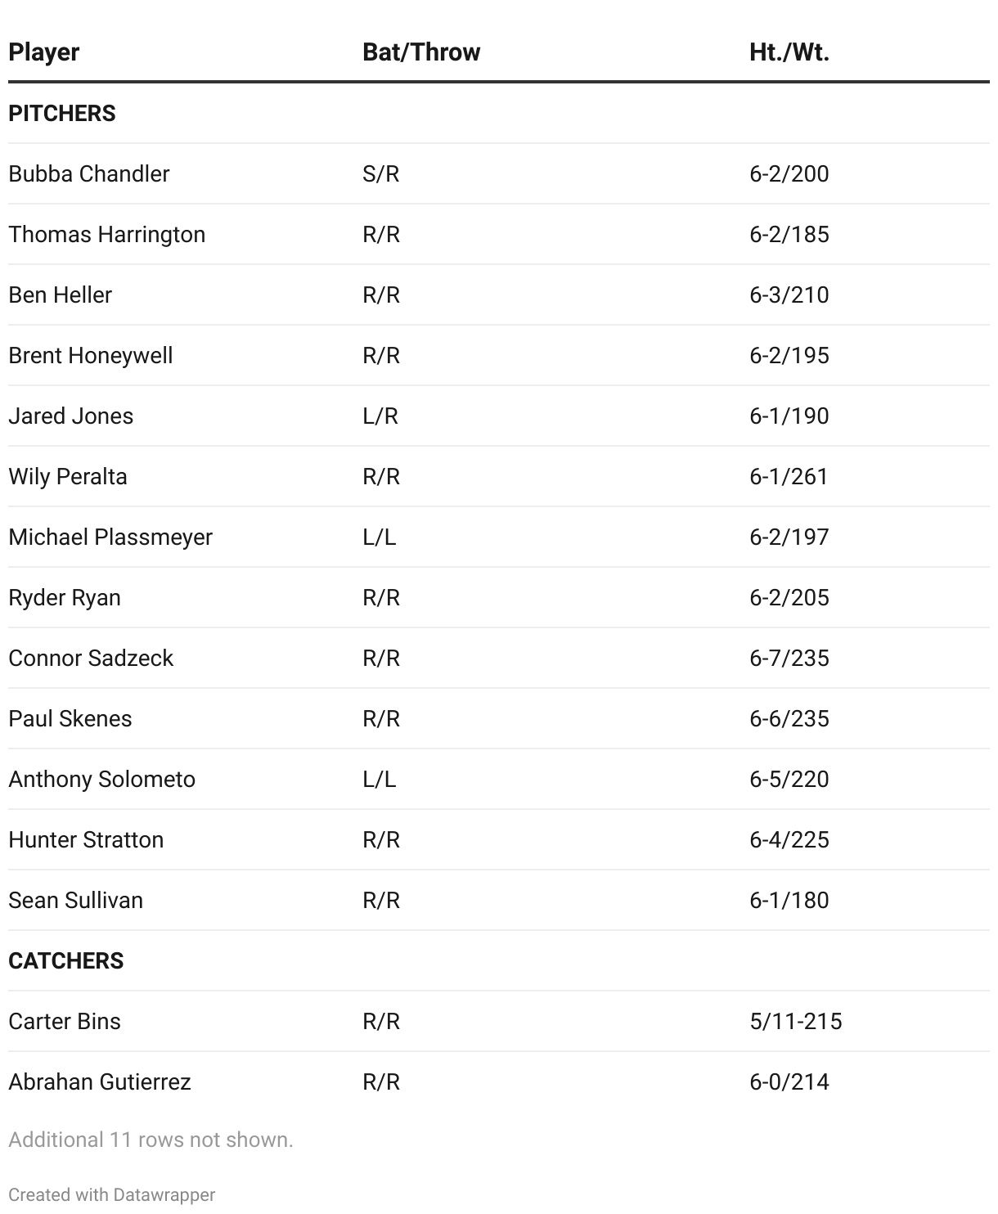Click the Player column header

coord(43,52)
